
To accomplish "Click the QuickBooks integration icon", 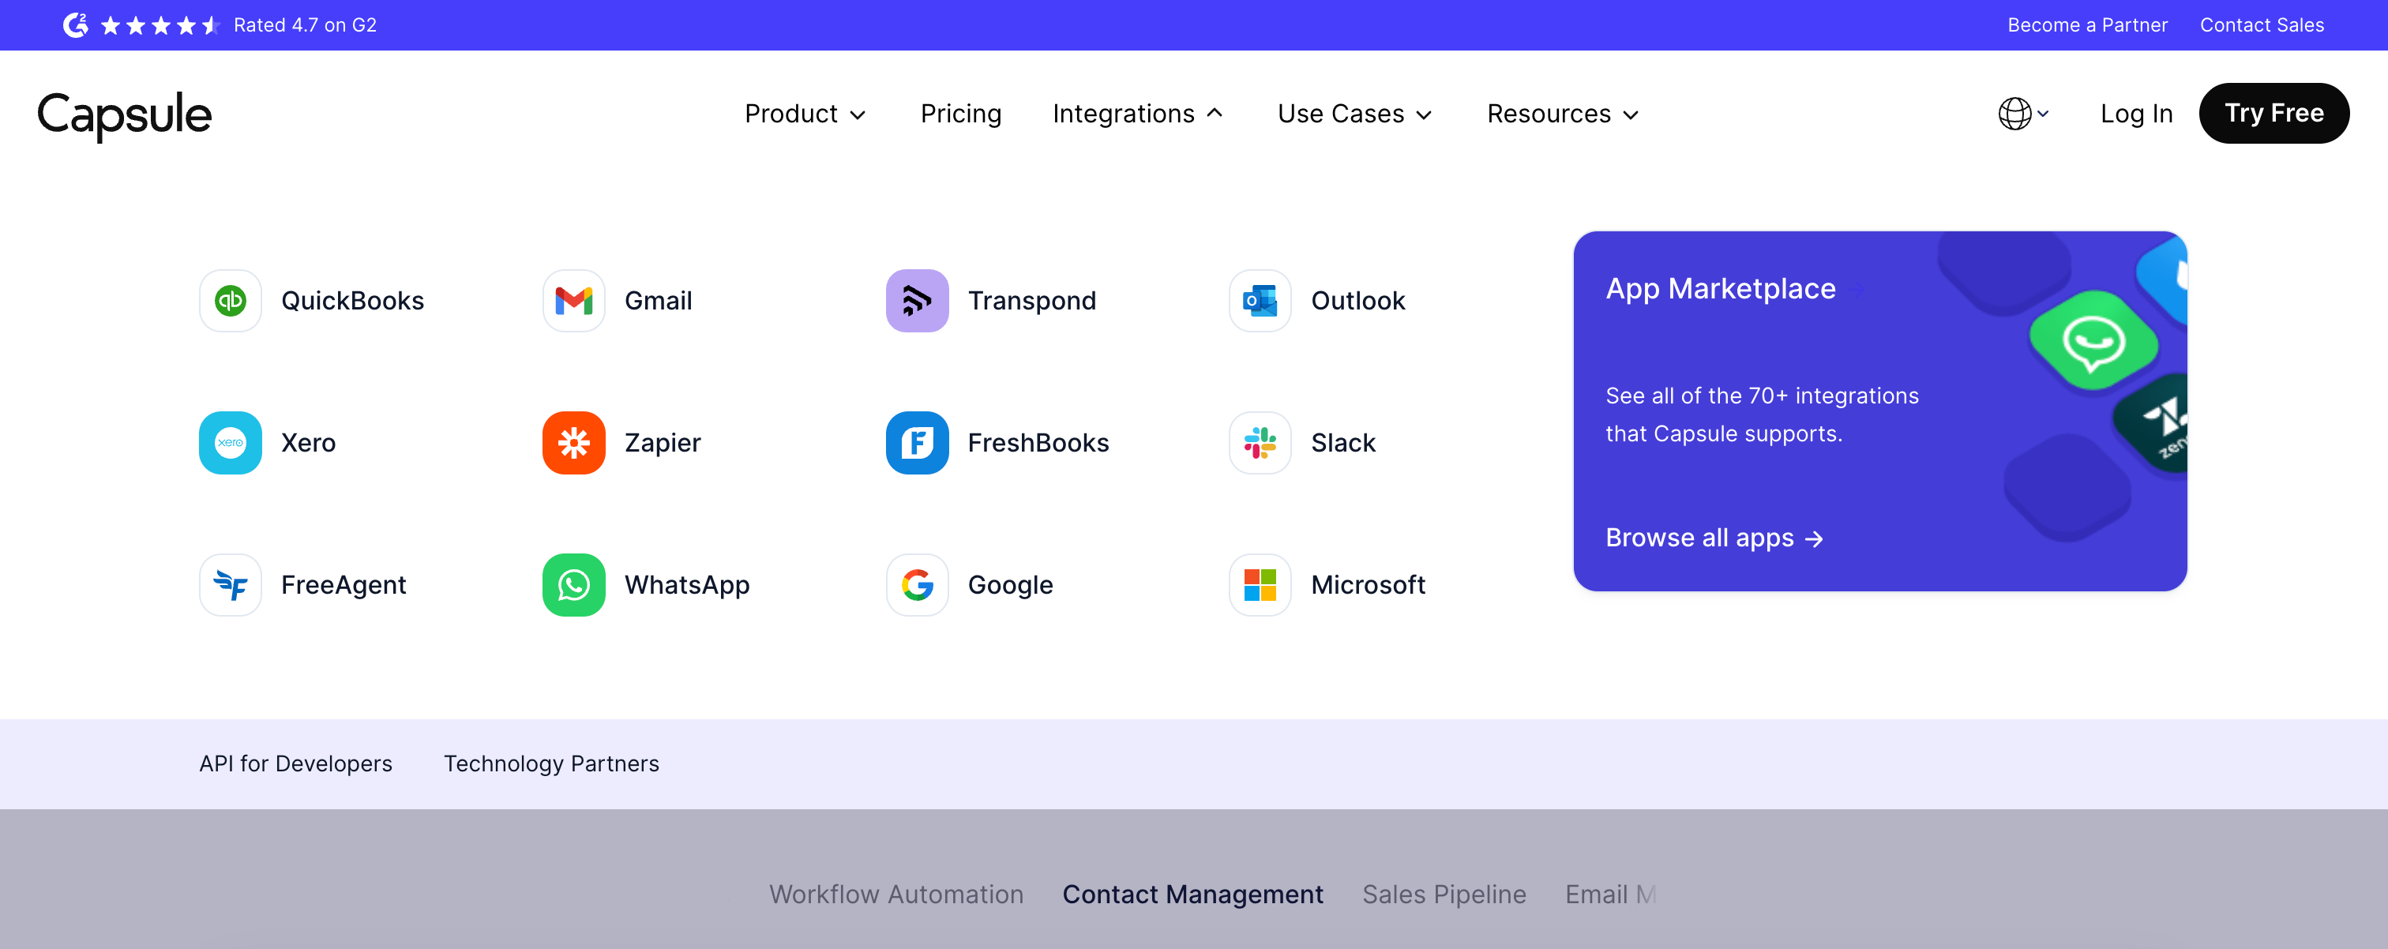I will tap(230, 300).
